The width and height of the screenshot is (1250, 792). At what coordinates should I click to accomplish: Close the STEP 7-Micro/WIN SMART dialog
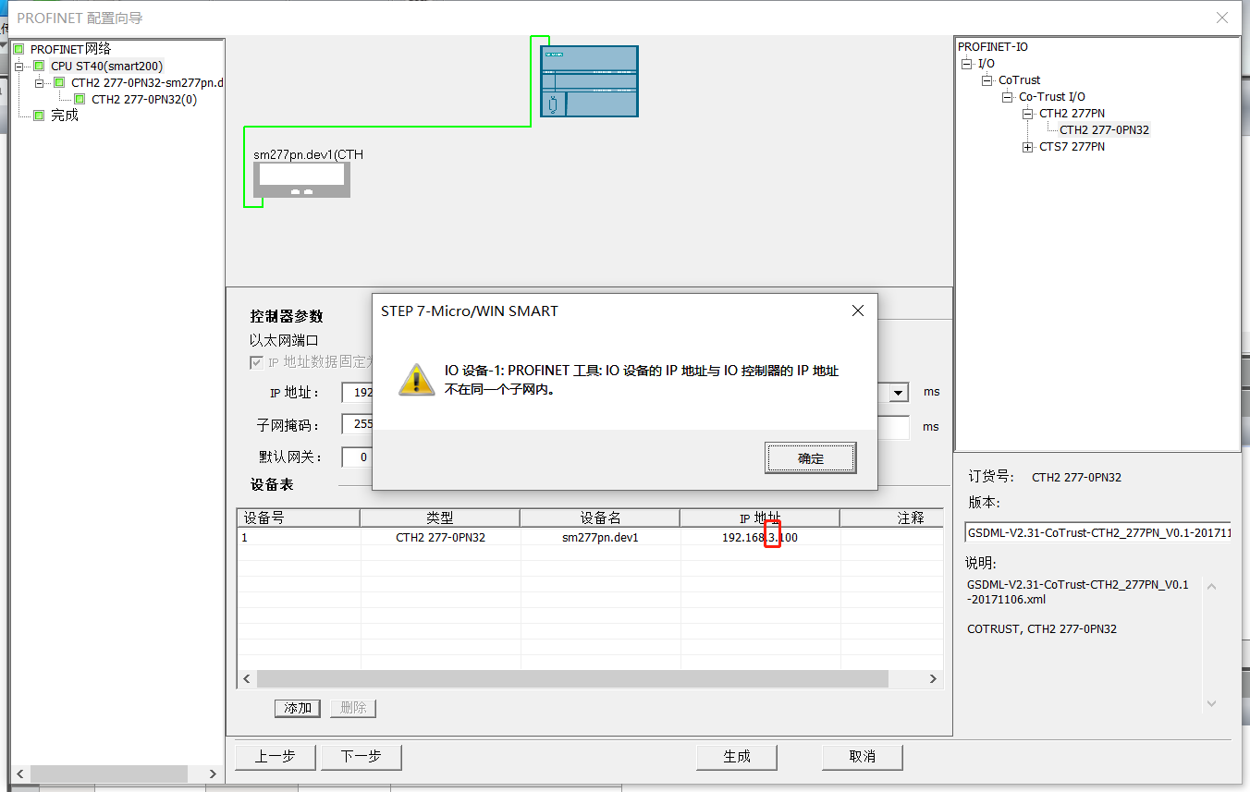857,311
